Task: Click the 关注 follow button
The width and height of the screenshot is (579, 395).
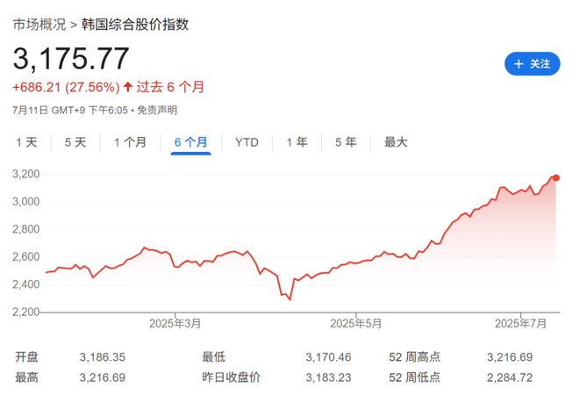Action: click(532, 63)
